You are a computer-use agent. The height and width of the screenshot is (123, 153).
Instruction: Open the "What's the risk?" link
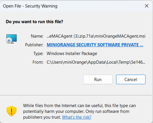tap(77, 117)
